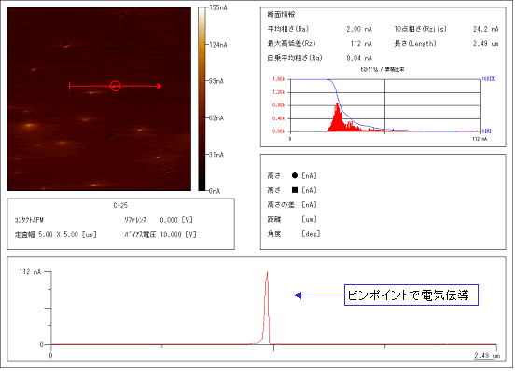Image resolution: width=516 pixels, height=371 pixels.
Task: Select the 高さ row with the circle marker
Action: pos(292,176)
